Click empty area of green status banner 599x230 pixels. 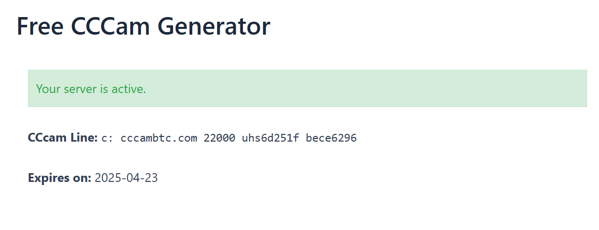click(367, 88)
